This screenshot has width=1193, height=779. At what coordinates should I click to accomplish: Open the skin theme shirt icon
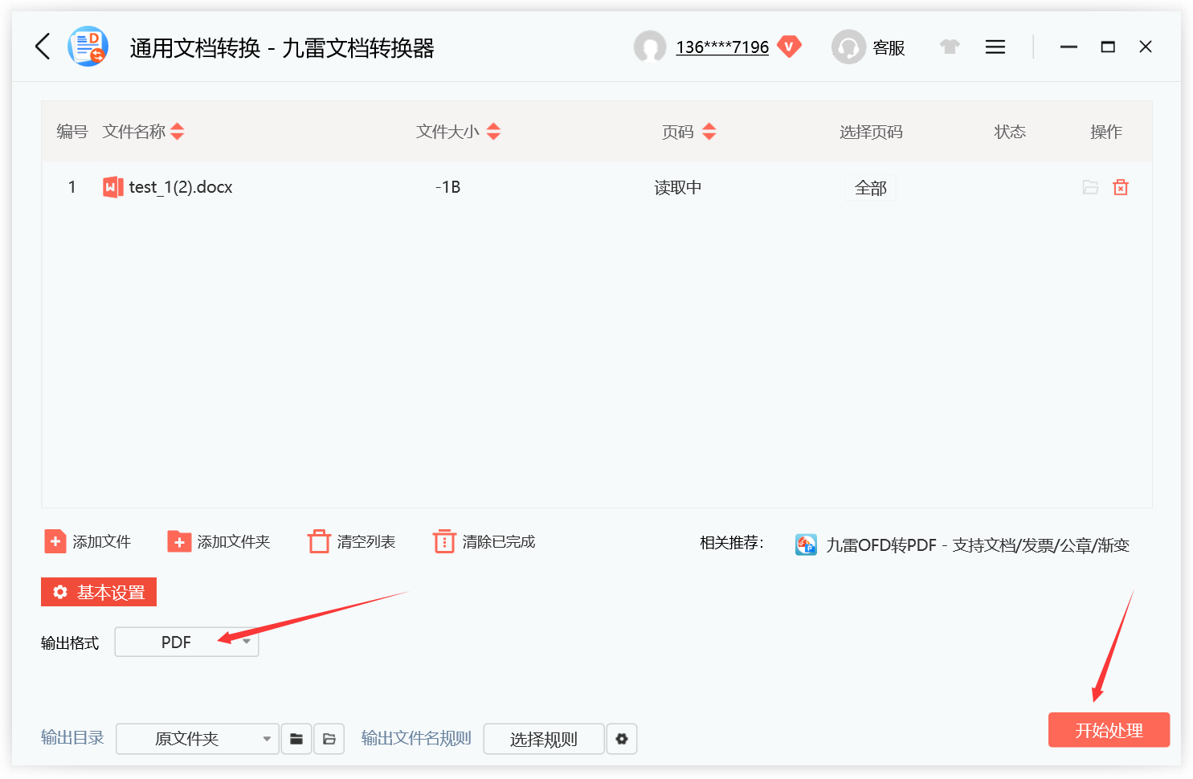(950, 47)
